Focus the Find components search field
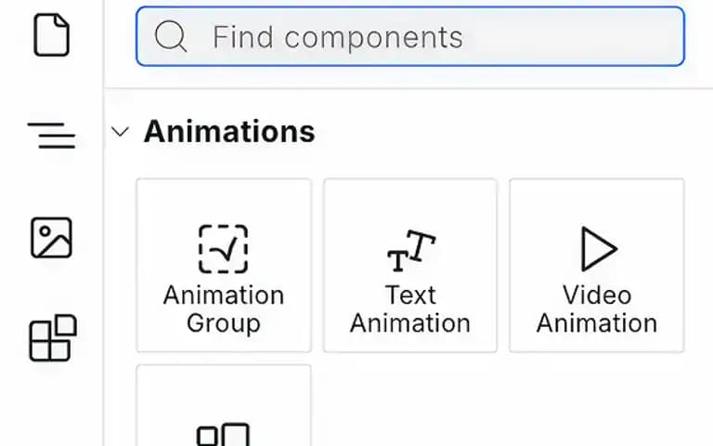Image resolution: width=713 pixels, height=446 pixels. click(410, 36)
